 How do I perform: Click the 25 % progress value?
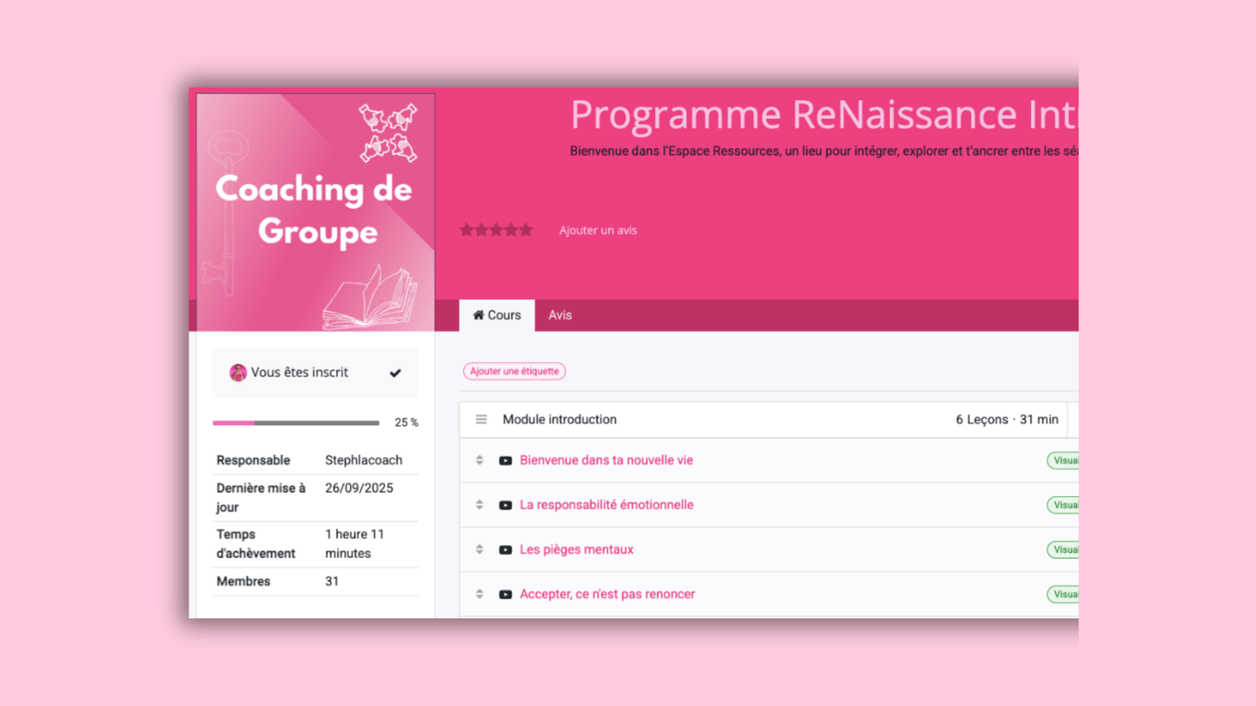(x=406, y=422)
